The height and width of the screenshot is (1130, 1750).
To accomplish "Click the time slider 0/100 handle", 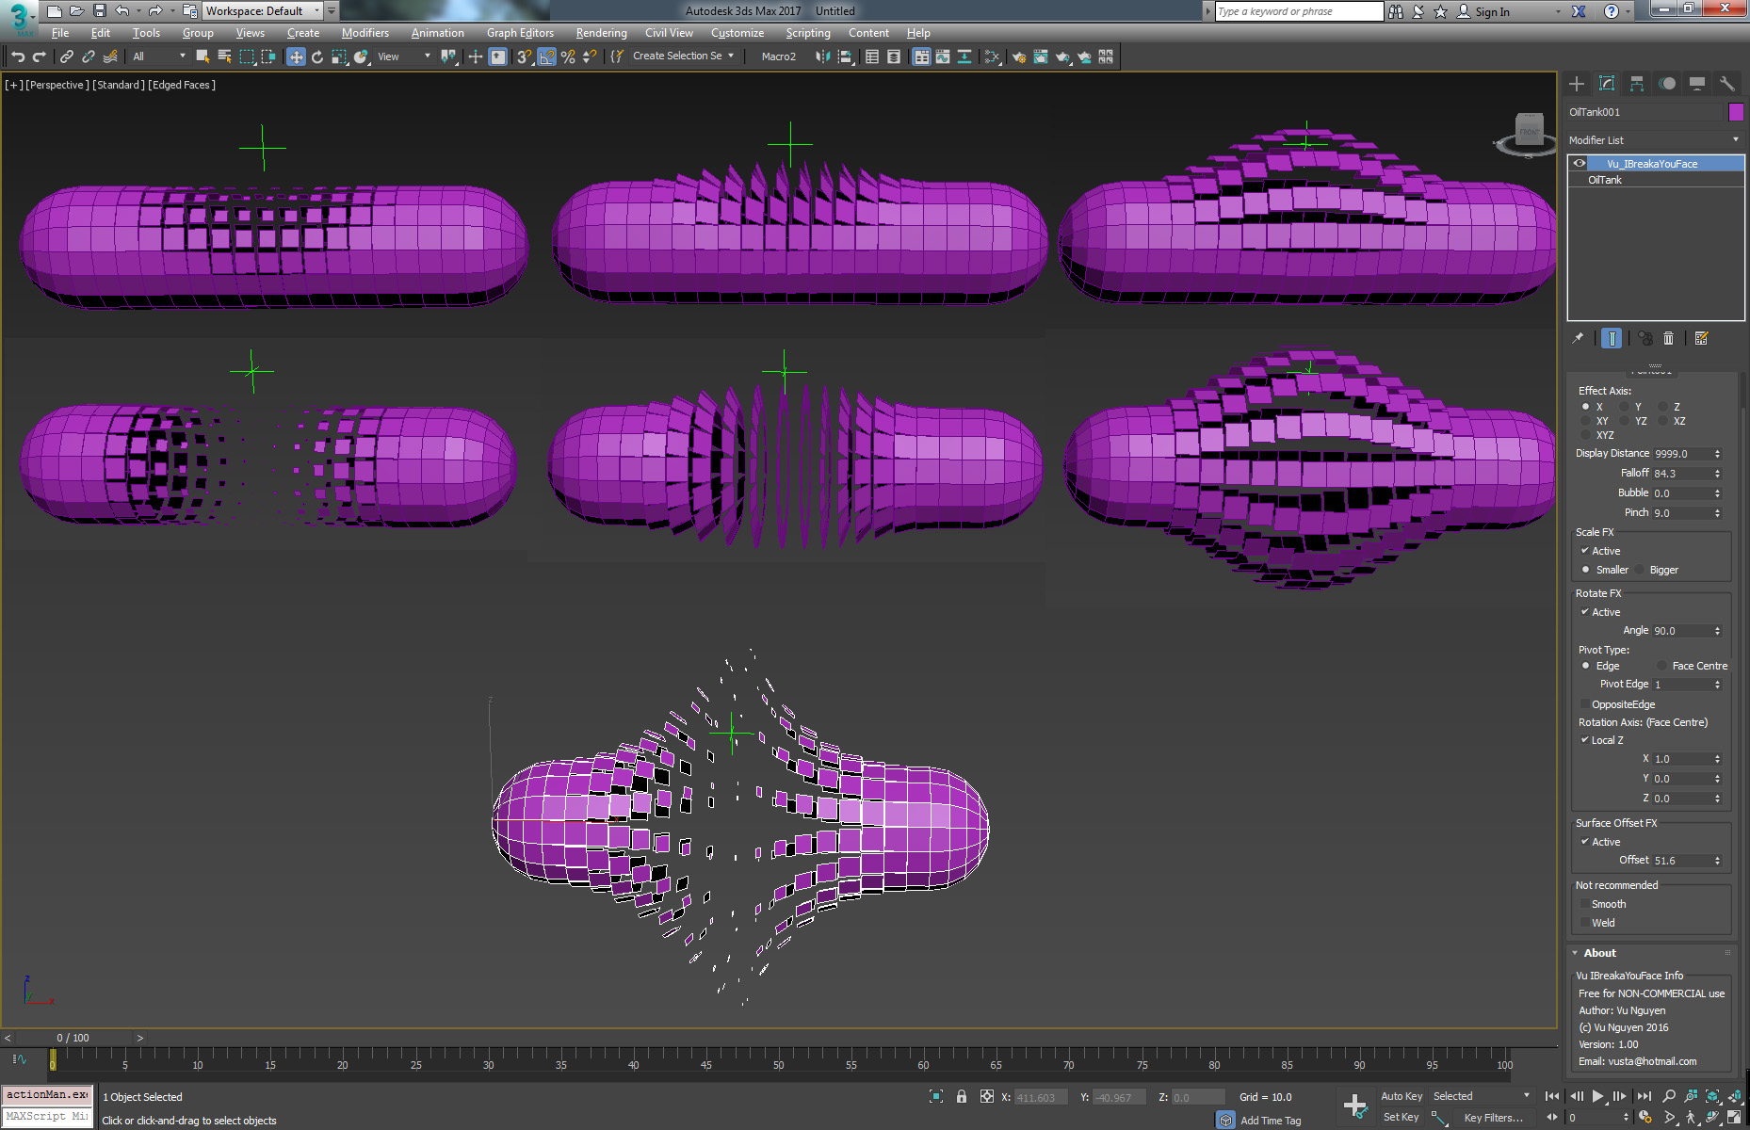I will pos(73,1038).
